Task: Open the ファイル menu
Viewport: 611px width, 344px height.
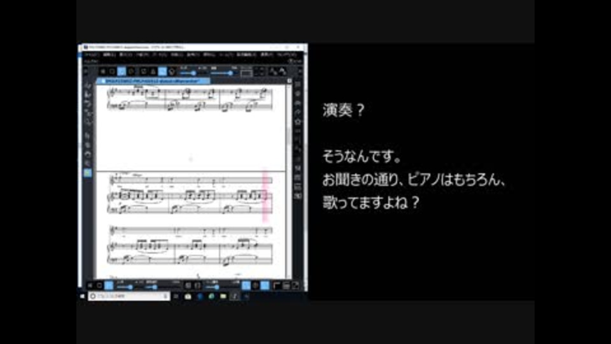Action: (92, 55)
